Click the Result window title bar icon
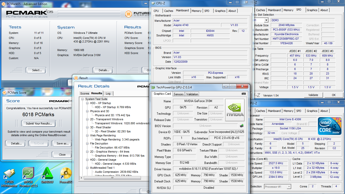345x194 pixels. (76, 78)
